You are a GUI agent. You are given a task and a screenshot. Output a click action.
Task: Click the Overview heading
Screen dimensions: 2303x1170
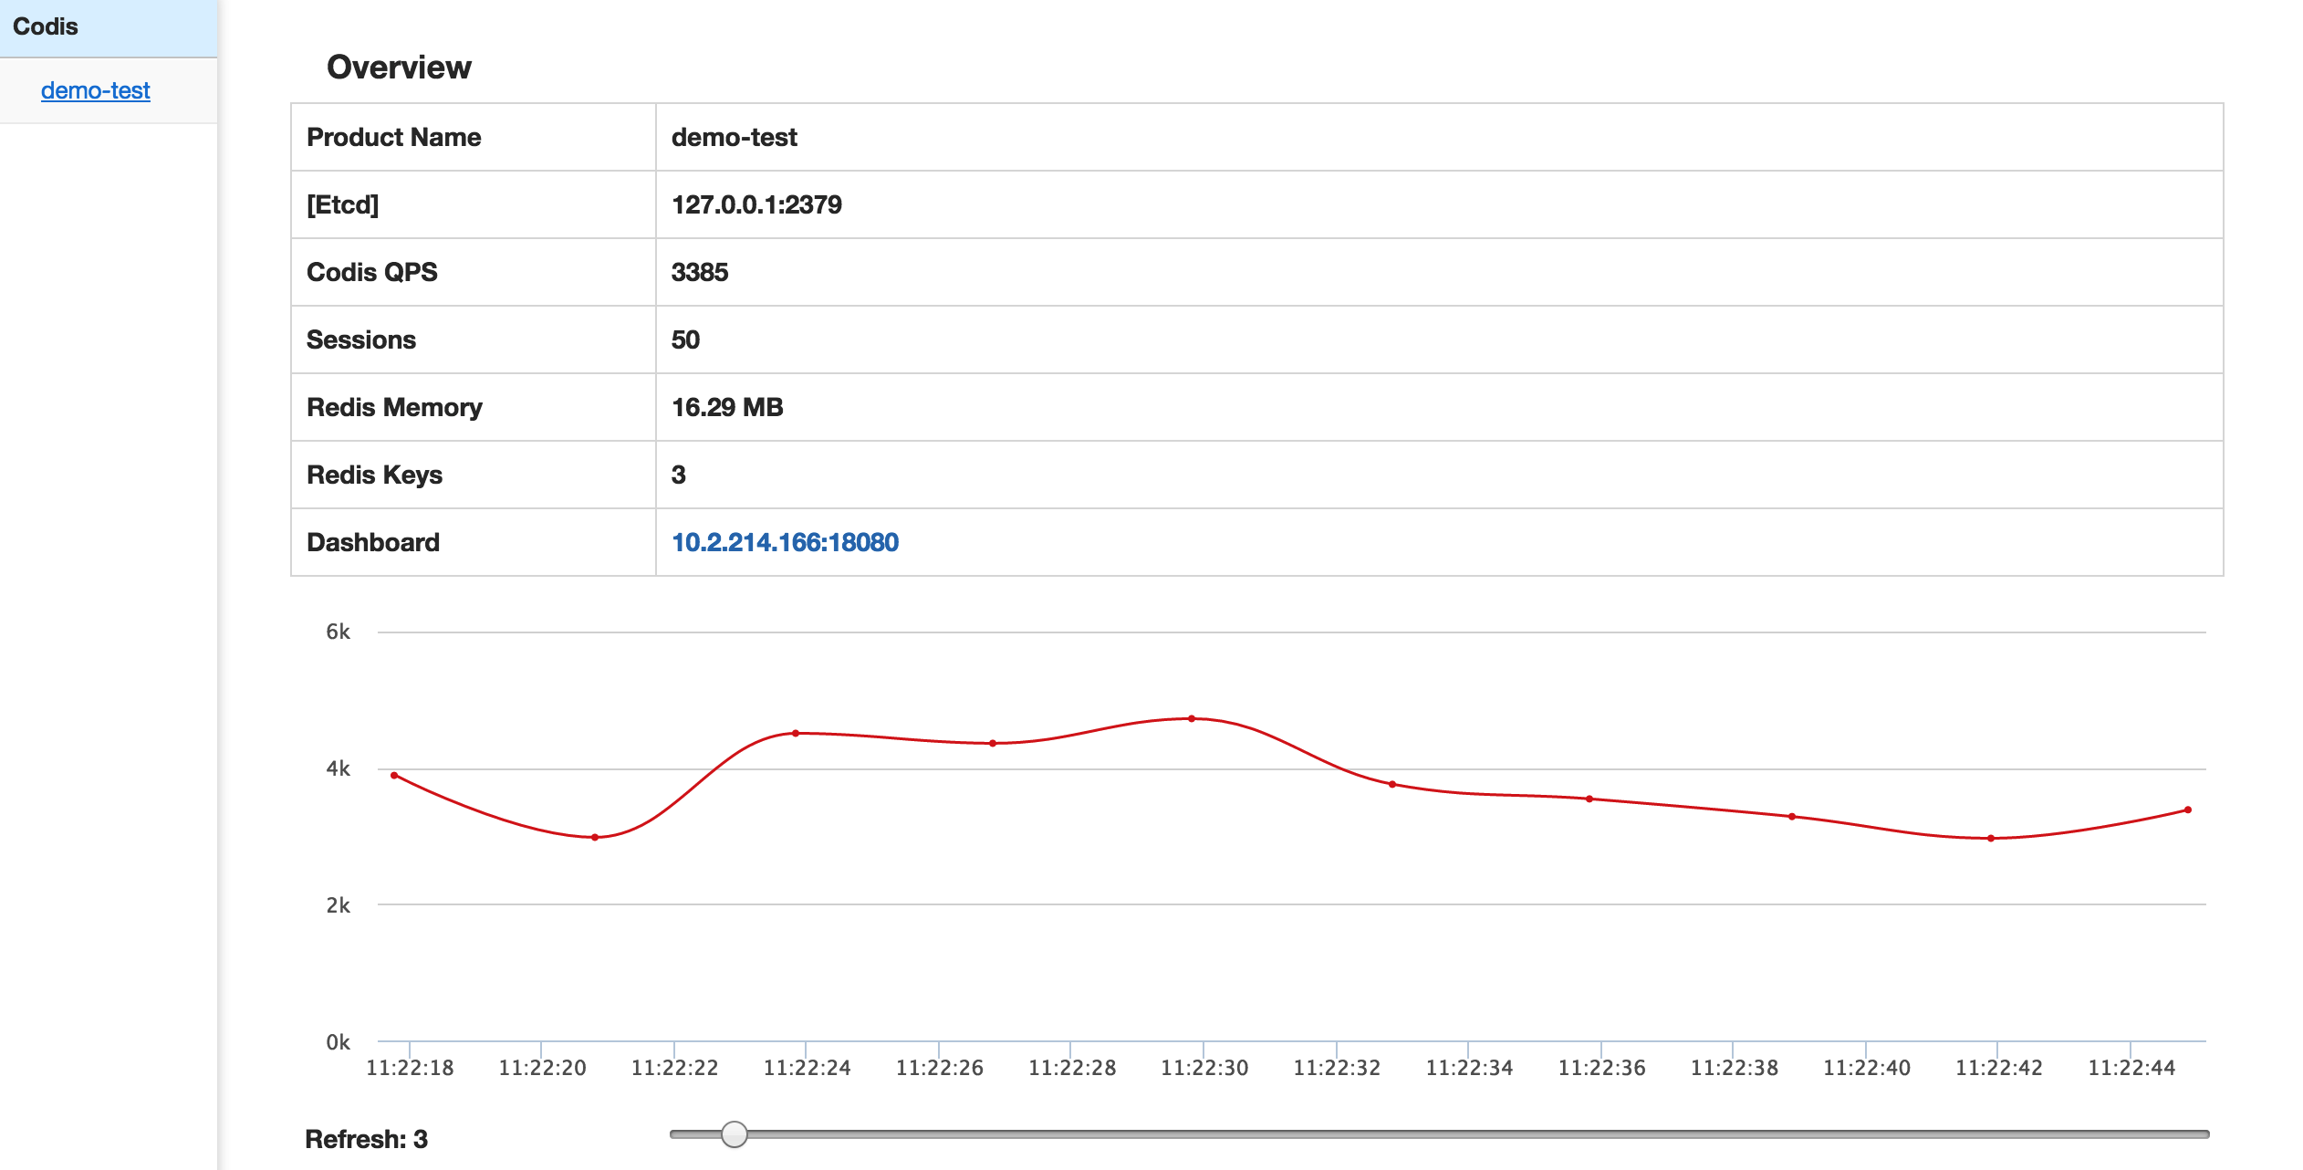(x=399, y=67)
